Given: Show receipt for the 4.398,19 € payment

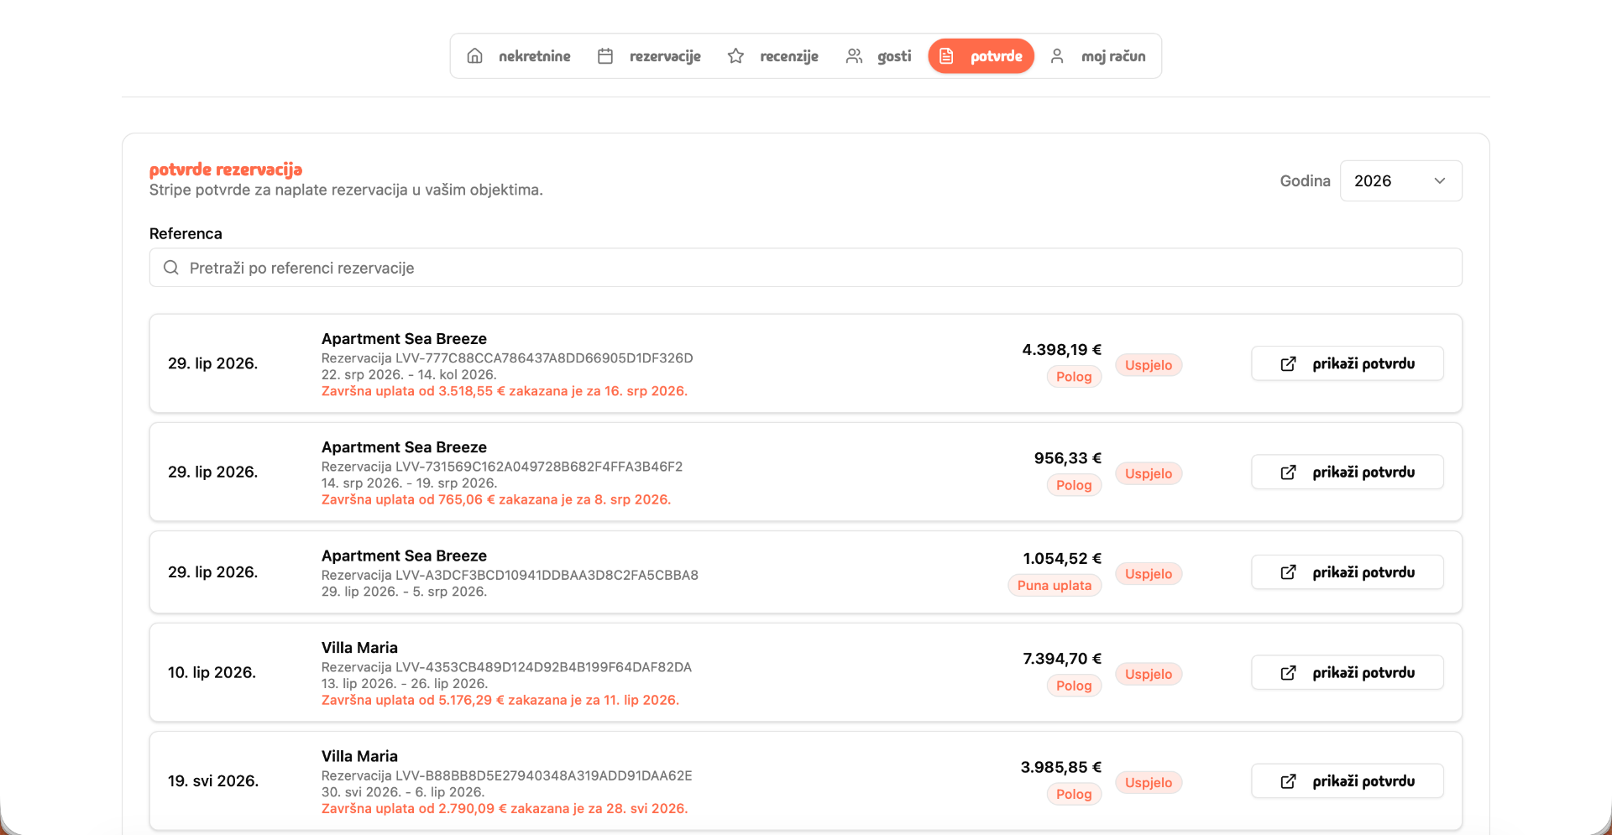Looking at the screenshot, I should (x=1348, y=363).
